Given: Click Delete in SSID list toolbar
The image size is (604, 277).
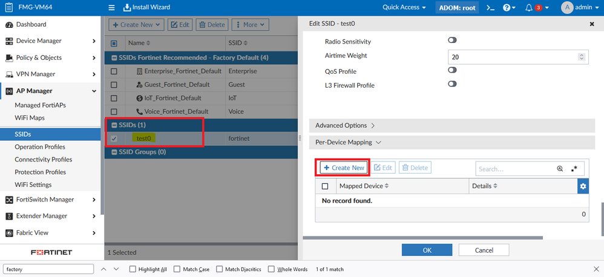Looking at the screenshot, I should (212, 25).
